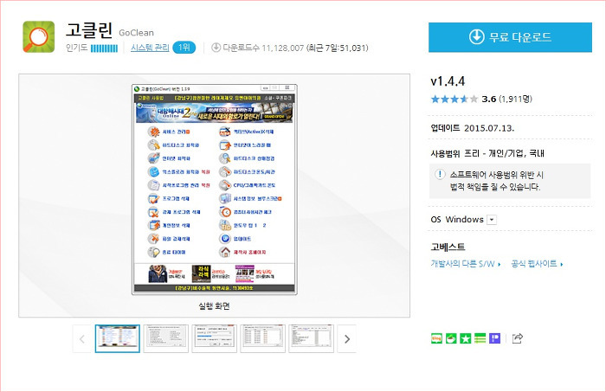This screenshot has width=606, height=392.
Task: Select the fifth screenshot thumbnail
Action: [311, 338]
